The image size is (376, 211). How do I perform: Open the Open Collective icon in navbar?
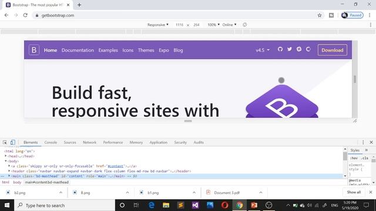[x=308, y=49]
